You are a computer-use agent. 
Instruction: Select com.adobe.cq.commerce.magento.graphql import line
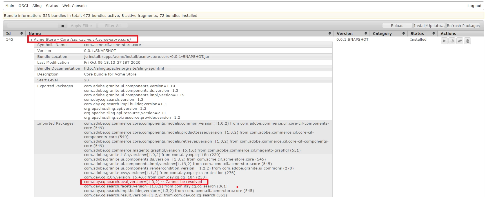tap(192, 150)
